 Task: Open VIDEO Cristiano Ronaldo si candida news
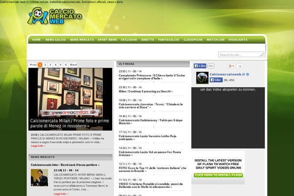coord(151,186)
